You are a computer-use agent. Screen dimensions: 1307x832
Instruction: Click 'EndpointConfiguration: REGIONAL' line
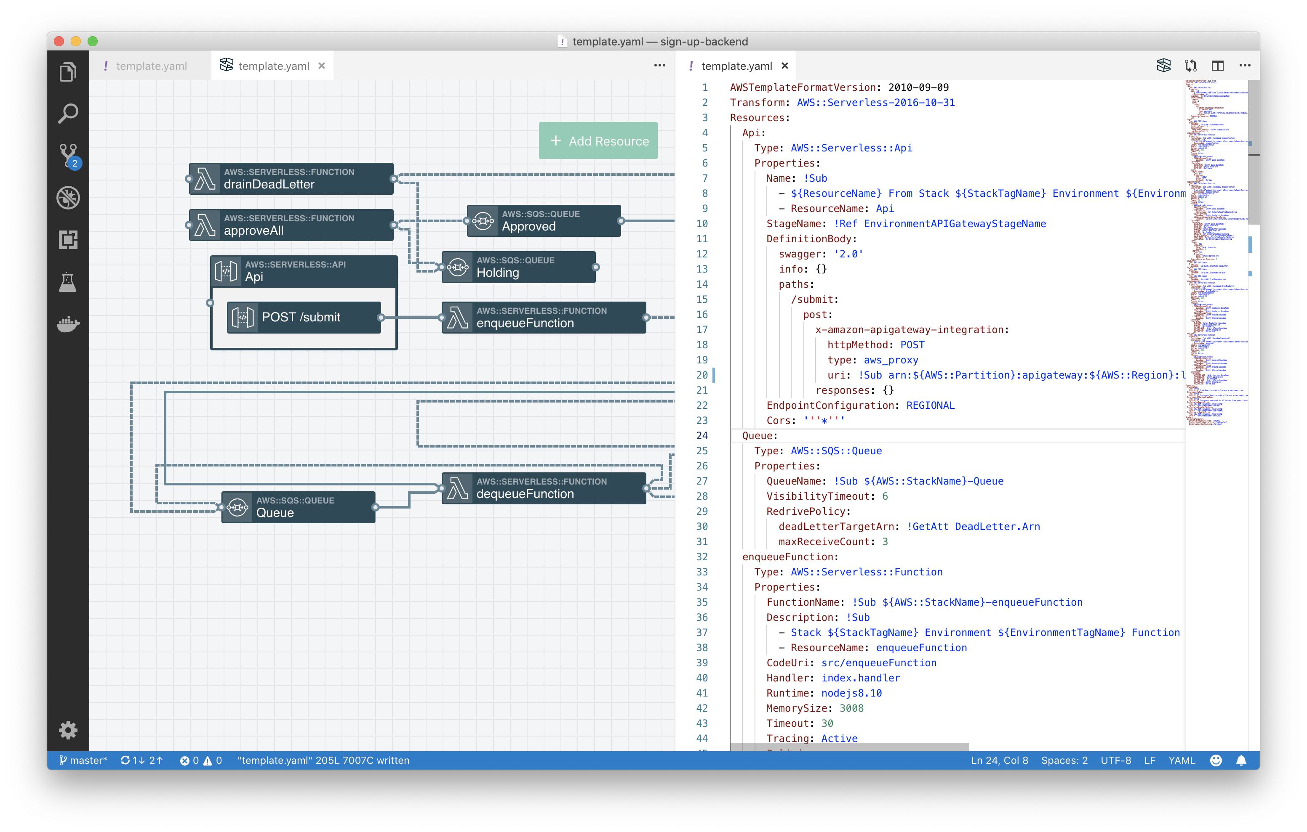[860, 405]
